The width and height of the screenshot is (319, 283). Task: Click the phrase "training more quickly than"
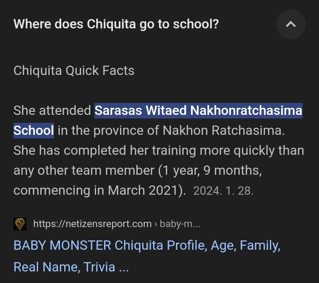[228, 151]
